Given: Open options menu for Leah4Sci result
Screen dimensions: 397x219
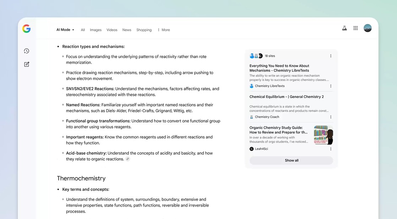Looking at the screenshot, I should [331, 149].
